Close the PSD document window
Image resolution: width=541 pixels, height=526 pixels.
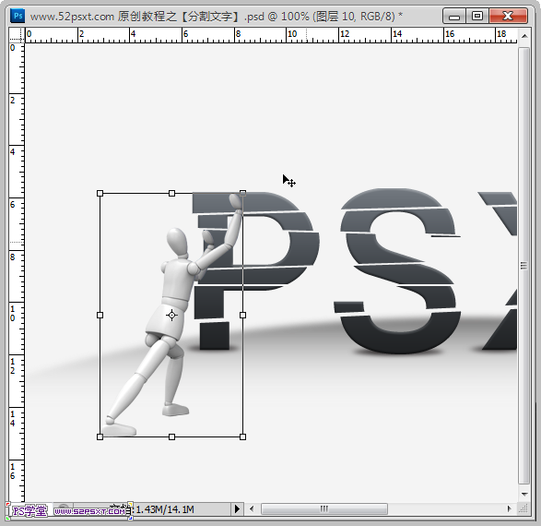tap(508, 16)
